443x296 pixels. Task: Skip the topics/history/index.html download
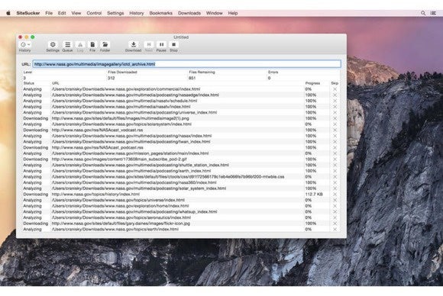335,194
